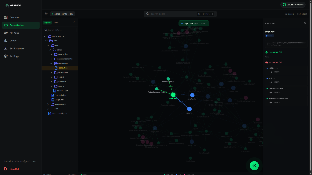Click the Function legend entry
The width and height of the screenshot is (312, 175).
[x=169, y=174]
